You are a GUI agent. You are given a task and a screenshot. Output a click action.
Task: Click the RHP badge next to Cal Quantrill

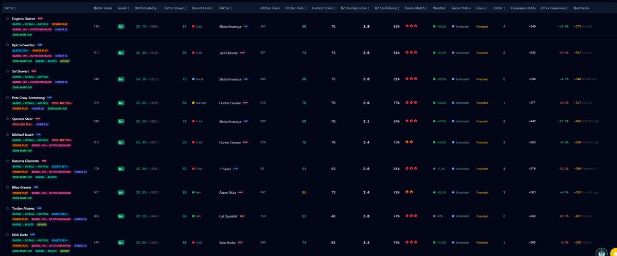pyautogui.click(x=242, y=216)
